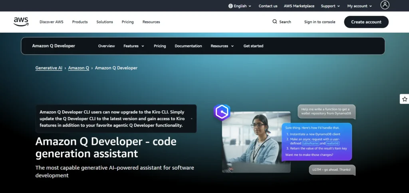Follow the Amazon Q breadcrumb

(79, 68)
